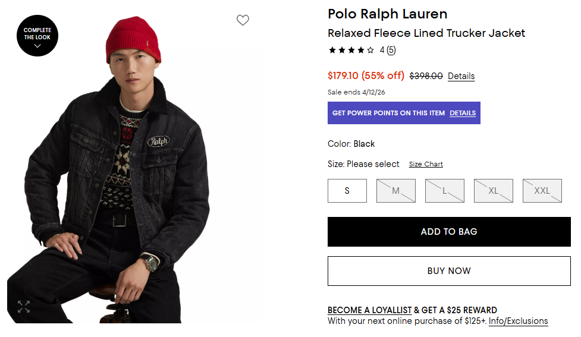Screen dimensions: 581x337
Task: Select size M
Action: coord(396,191)
